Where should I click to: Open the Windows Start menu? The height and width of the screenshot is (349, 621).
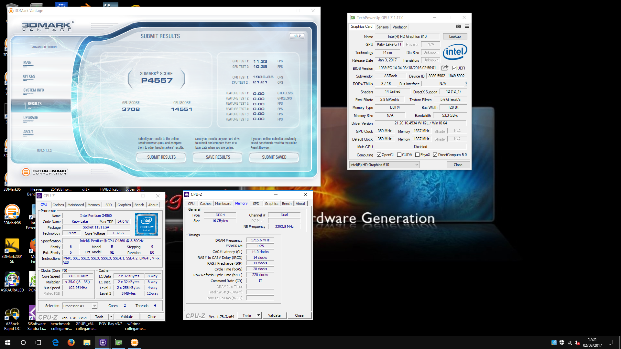point(8,343)
